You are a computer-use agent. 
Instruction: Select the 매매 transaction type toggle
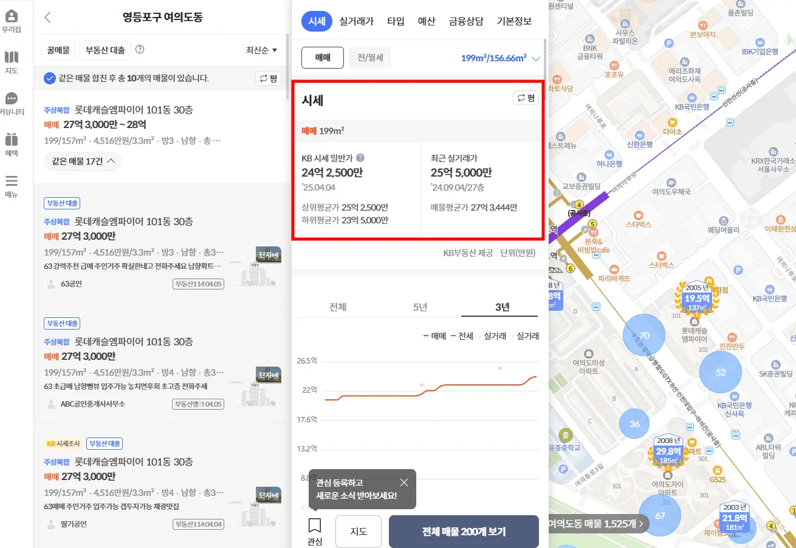[x=323, y=58]
